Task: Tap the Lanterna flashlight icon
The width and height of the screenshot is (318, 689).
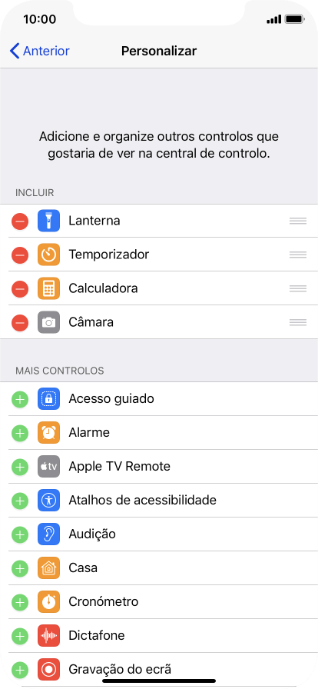Action: [x=48, y=221]
